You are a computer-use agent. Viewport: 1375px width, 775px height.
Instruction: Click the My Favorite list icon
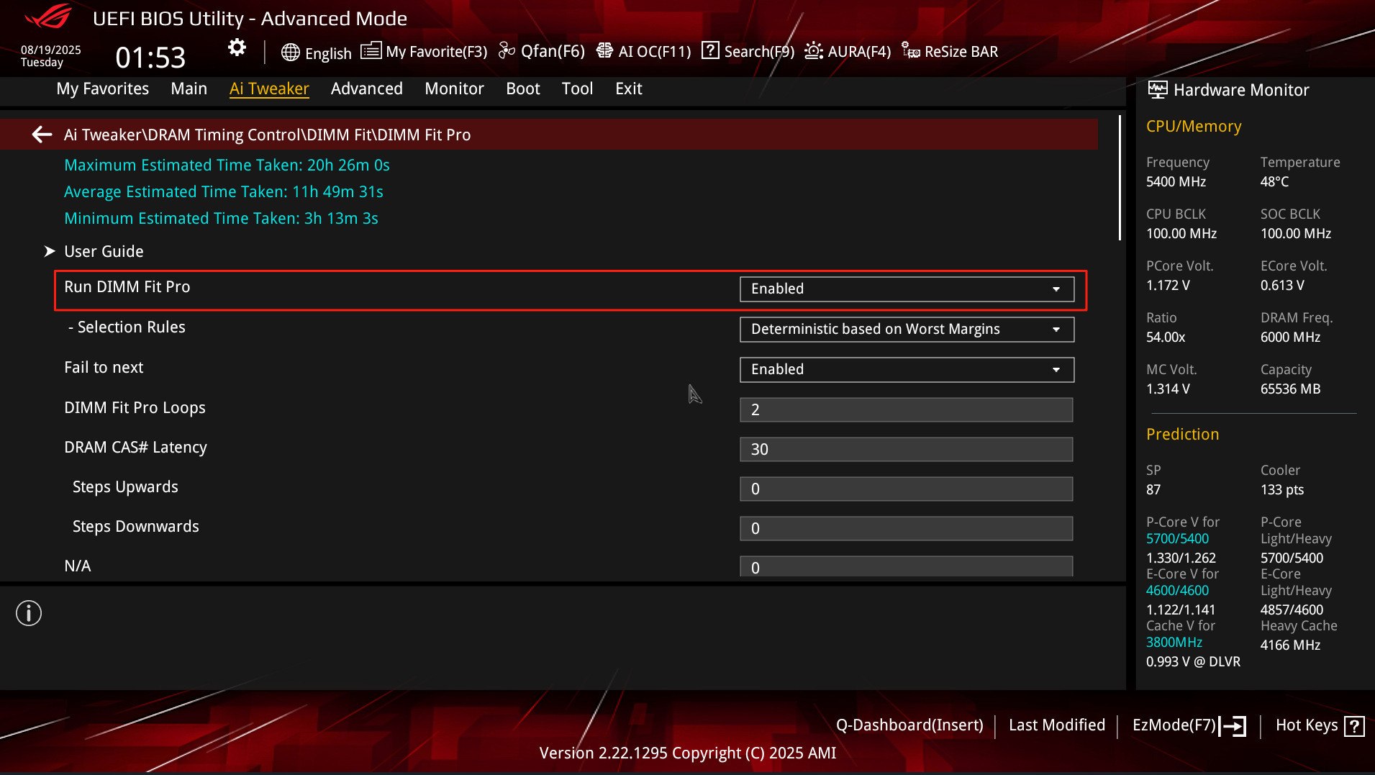[371, 51]
